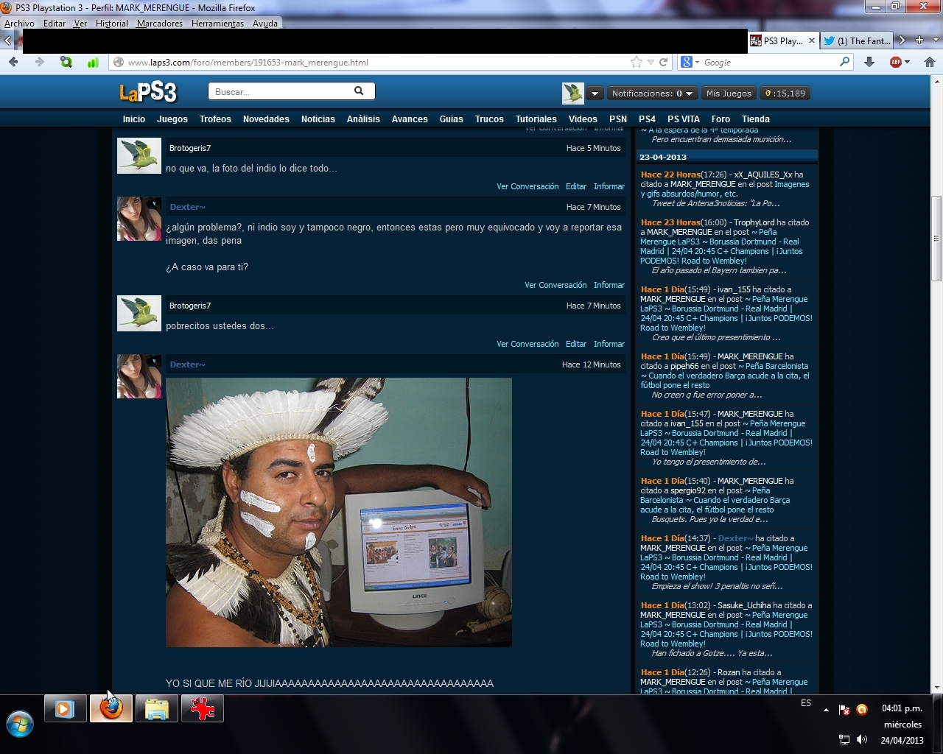Click the Action Center flag tray icon

point(844,710)
